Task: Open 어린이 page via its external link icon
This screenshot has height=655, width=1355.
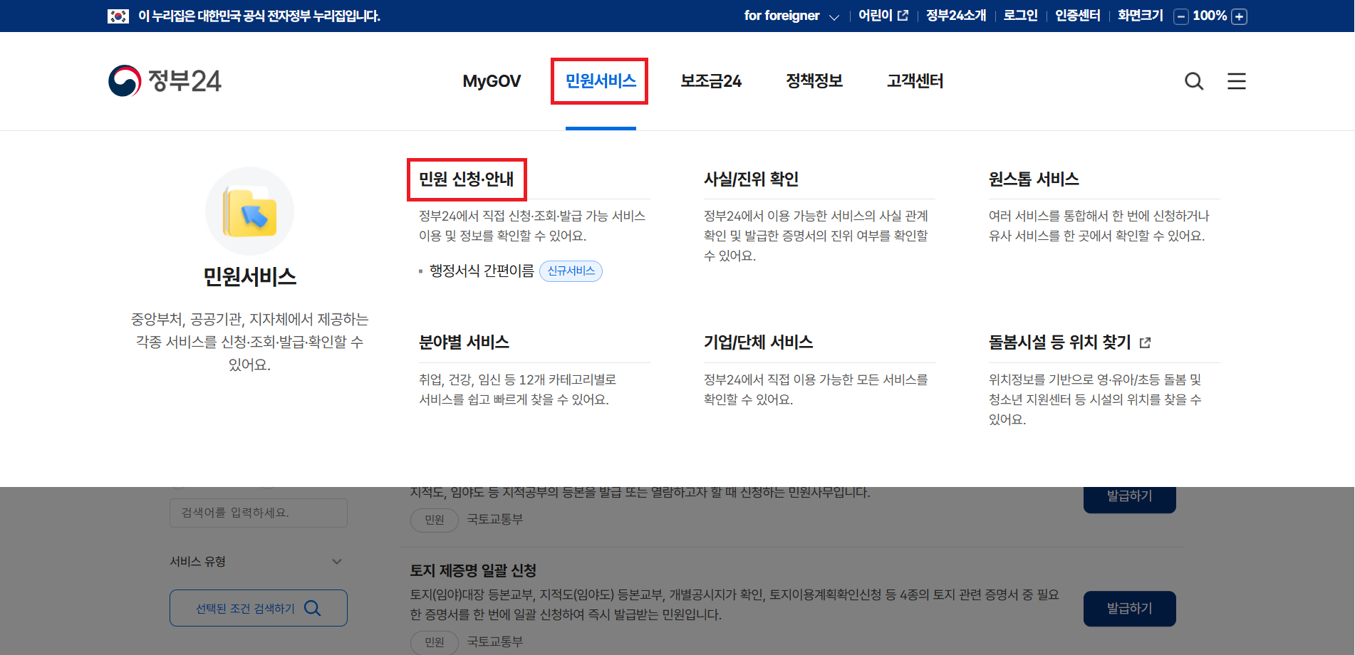Action: pyautogui.click(x=903, y=15)
